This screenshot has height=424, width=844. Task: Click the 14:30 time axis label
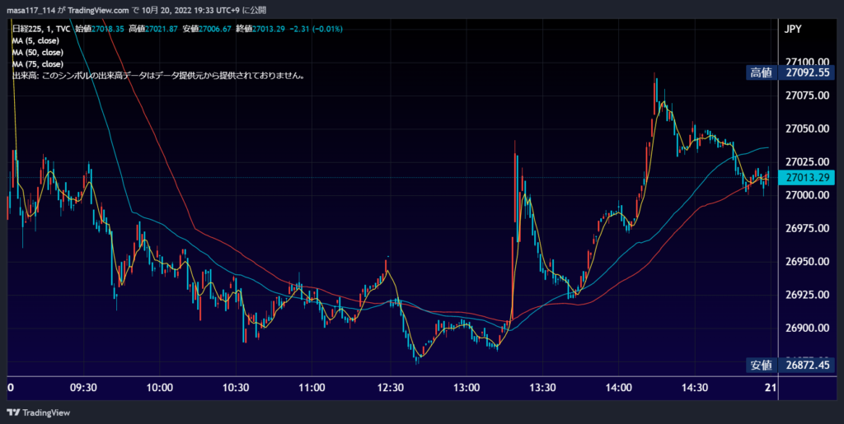pos(695,388)
